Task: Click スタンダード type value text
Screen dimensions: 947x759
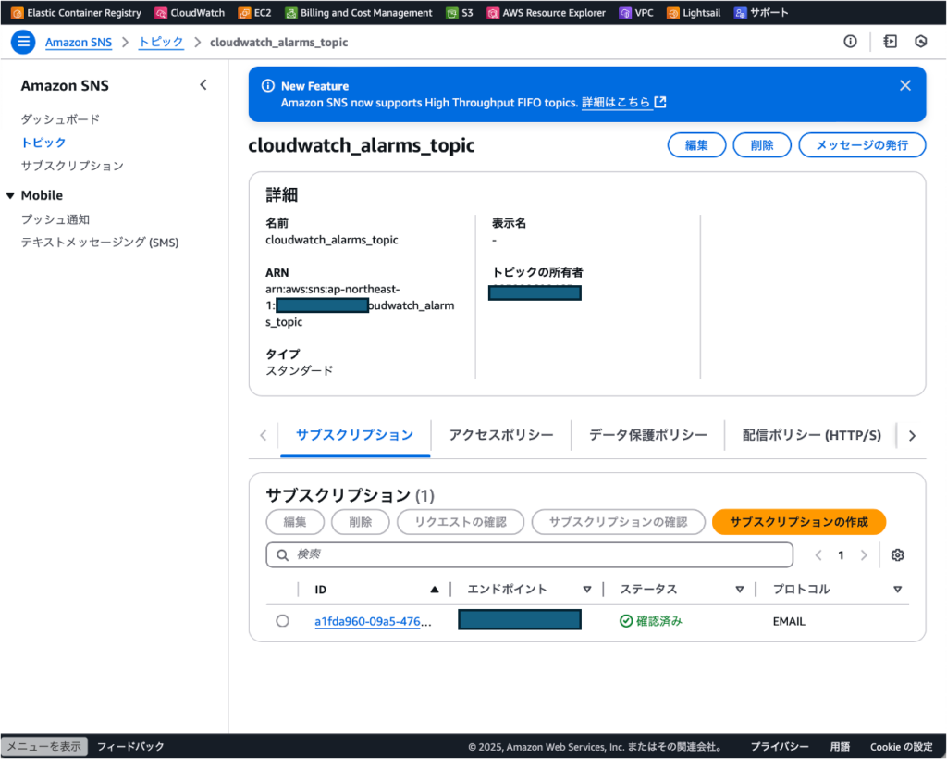Action: 300,370
